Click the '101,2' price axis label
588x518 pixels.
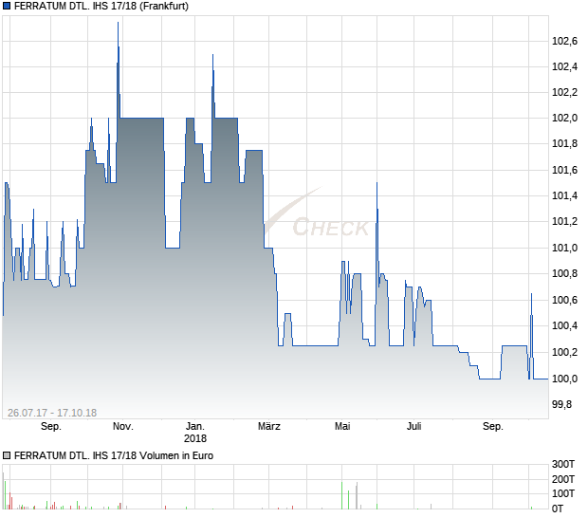[x=564, y=221]
